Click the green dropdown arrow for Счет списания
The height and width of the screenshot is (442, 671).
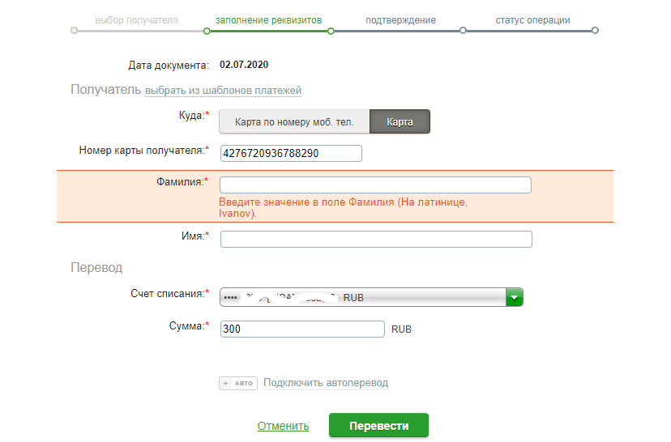(x=514, y=298)
